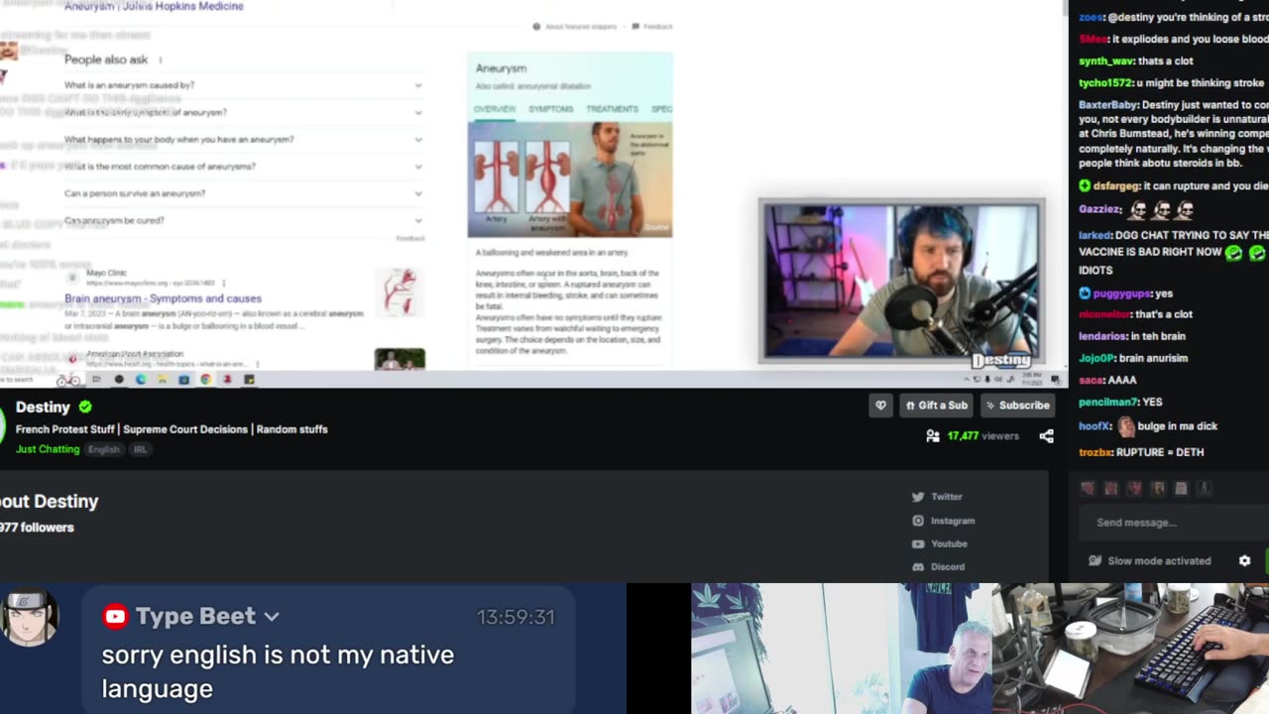This screenshot has height=714, width=1269.
Task: Click the IRL stream tag
Action: coord(140,449)
